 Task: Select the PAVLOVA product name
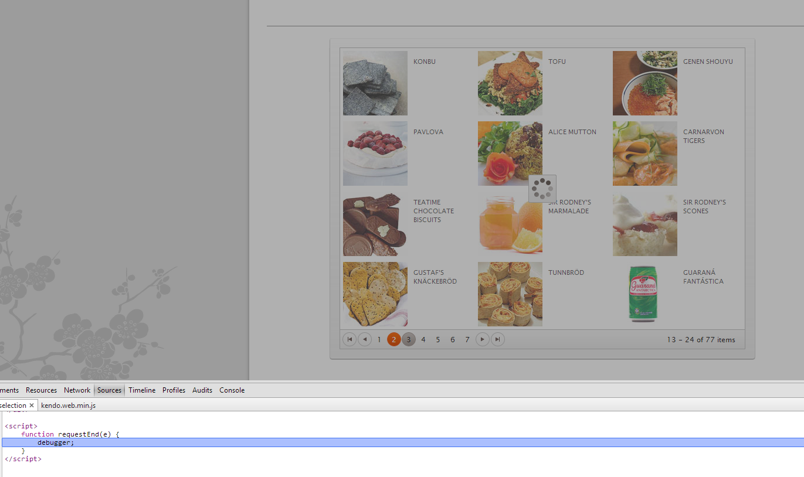click(x=428, y=132)
